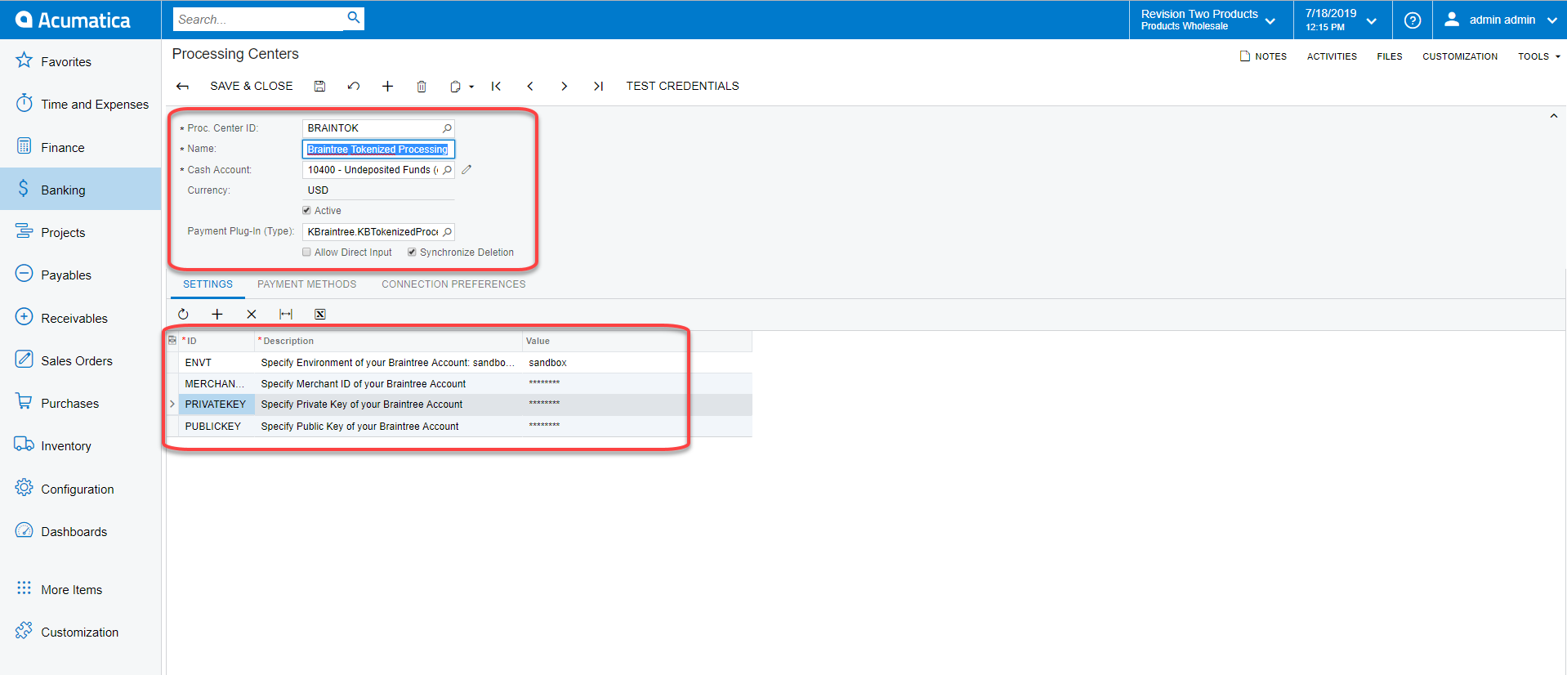Add a new processing center record

point(387,86)
